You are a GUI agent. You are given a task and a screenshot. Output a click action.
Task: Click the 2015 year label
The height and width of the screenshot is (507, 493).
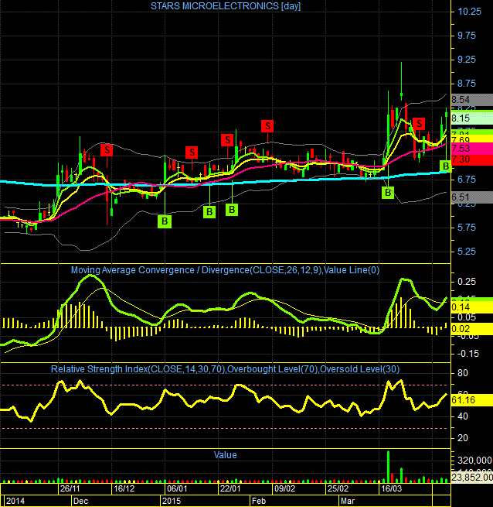(x=171, y=501)
